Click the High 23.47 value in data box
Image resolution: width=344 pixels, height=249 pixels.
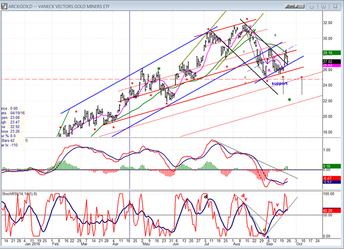pyautogui.click(x=15, y=122)
